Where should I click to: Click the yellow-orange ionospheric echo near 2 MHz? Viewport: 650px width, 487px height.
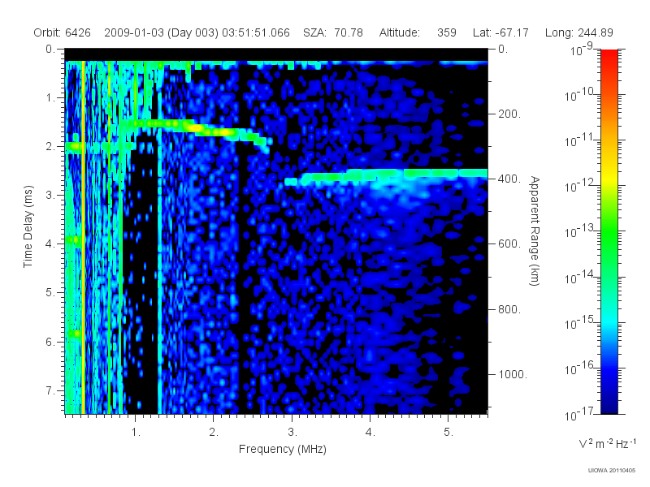(x=207, y=129)
